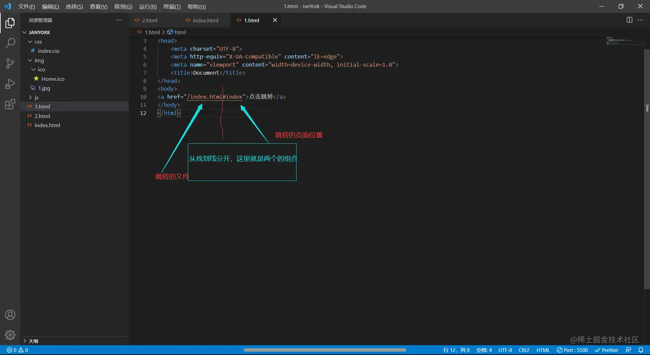
Task: Change end of line sequence CRLF
Action: [524, 350]
